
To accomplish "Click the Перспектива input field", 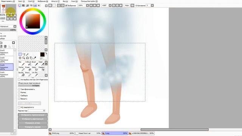I will pos(37,111).
